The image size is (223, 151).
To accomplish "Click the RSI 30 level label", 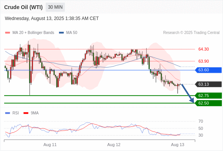I will click(201, 135).
